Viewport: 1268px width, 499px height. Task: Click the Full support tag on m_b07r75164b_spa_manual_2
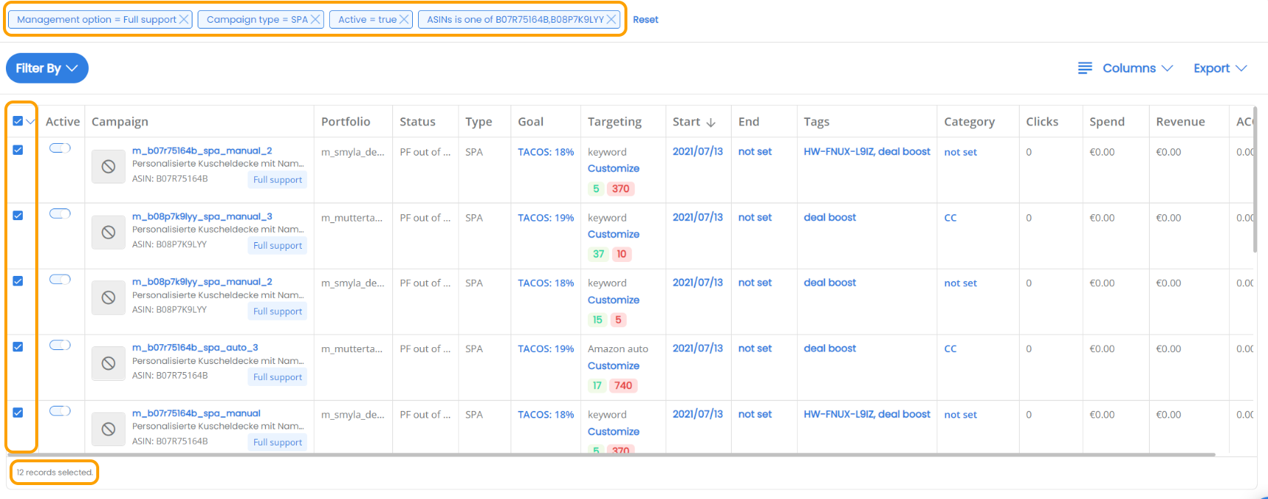point(278,180)
